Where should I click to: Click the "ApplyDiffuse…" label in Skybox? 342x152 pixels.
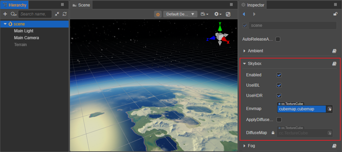click(x=260, y=120)
